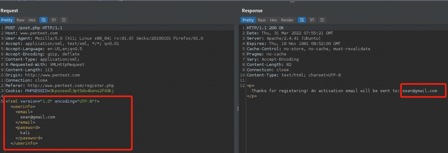Open the Response panel hamburger menu
The height and width of the screenshot is (153, 448).
click(x=322, y=20)
